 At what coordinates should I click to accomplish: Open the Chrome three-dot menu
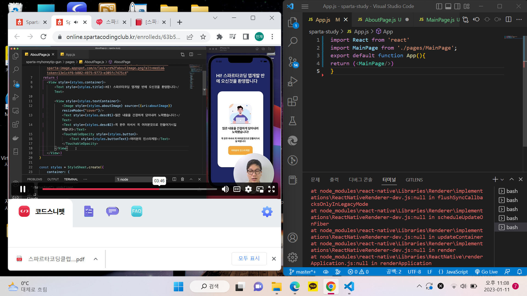coord(272,37)
